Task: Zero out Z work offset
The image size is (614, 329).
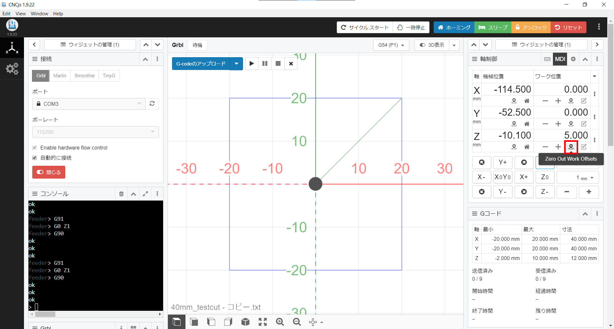Action: click(x=571, y=147)
